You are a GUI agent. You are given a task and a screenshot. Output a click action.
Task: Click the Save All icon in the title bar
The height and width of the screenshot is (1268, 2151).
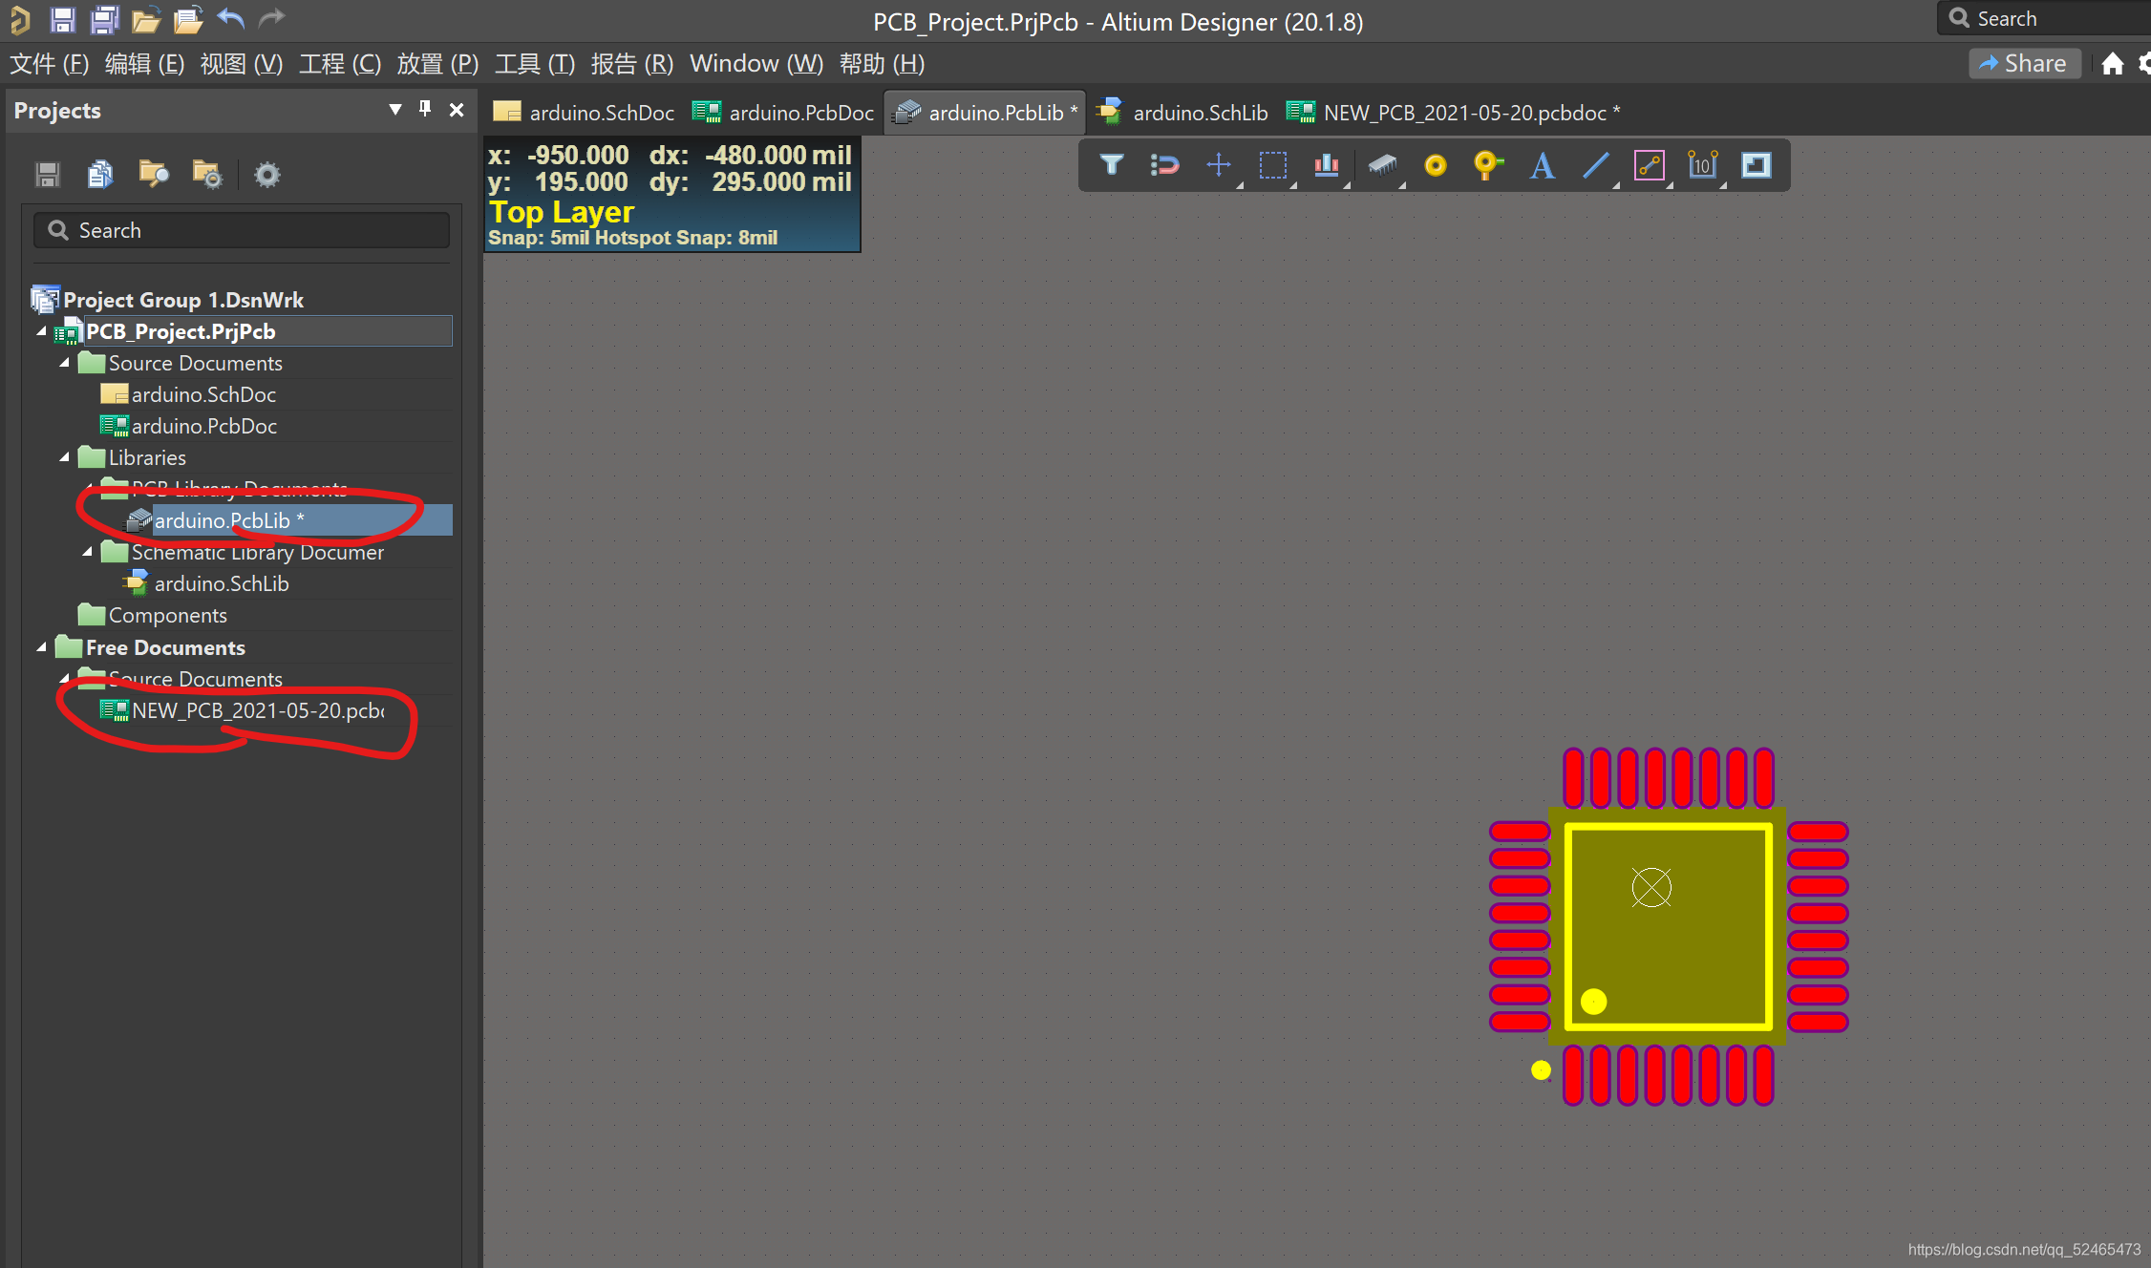click(x=104, y=20)
